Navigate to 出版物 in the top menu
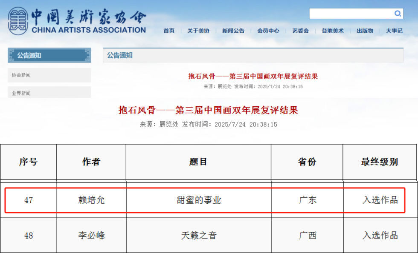 pos(365,31)
